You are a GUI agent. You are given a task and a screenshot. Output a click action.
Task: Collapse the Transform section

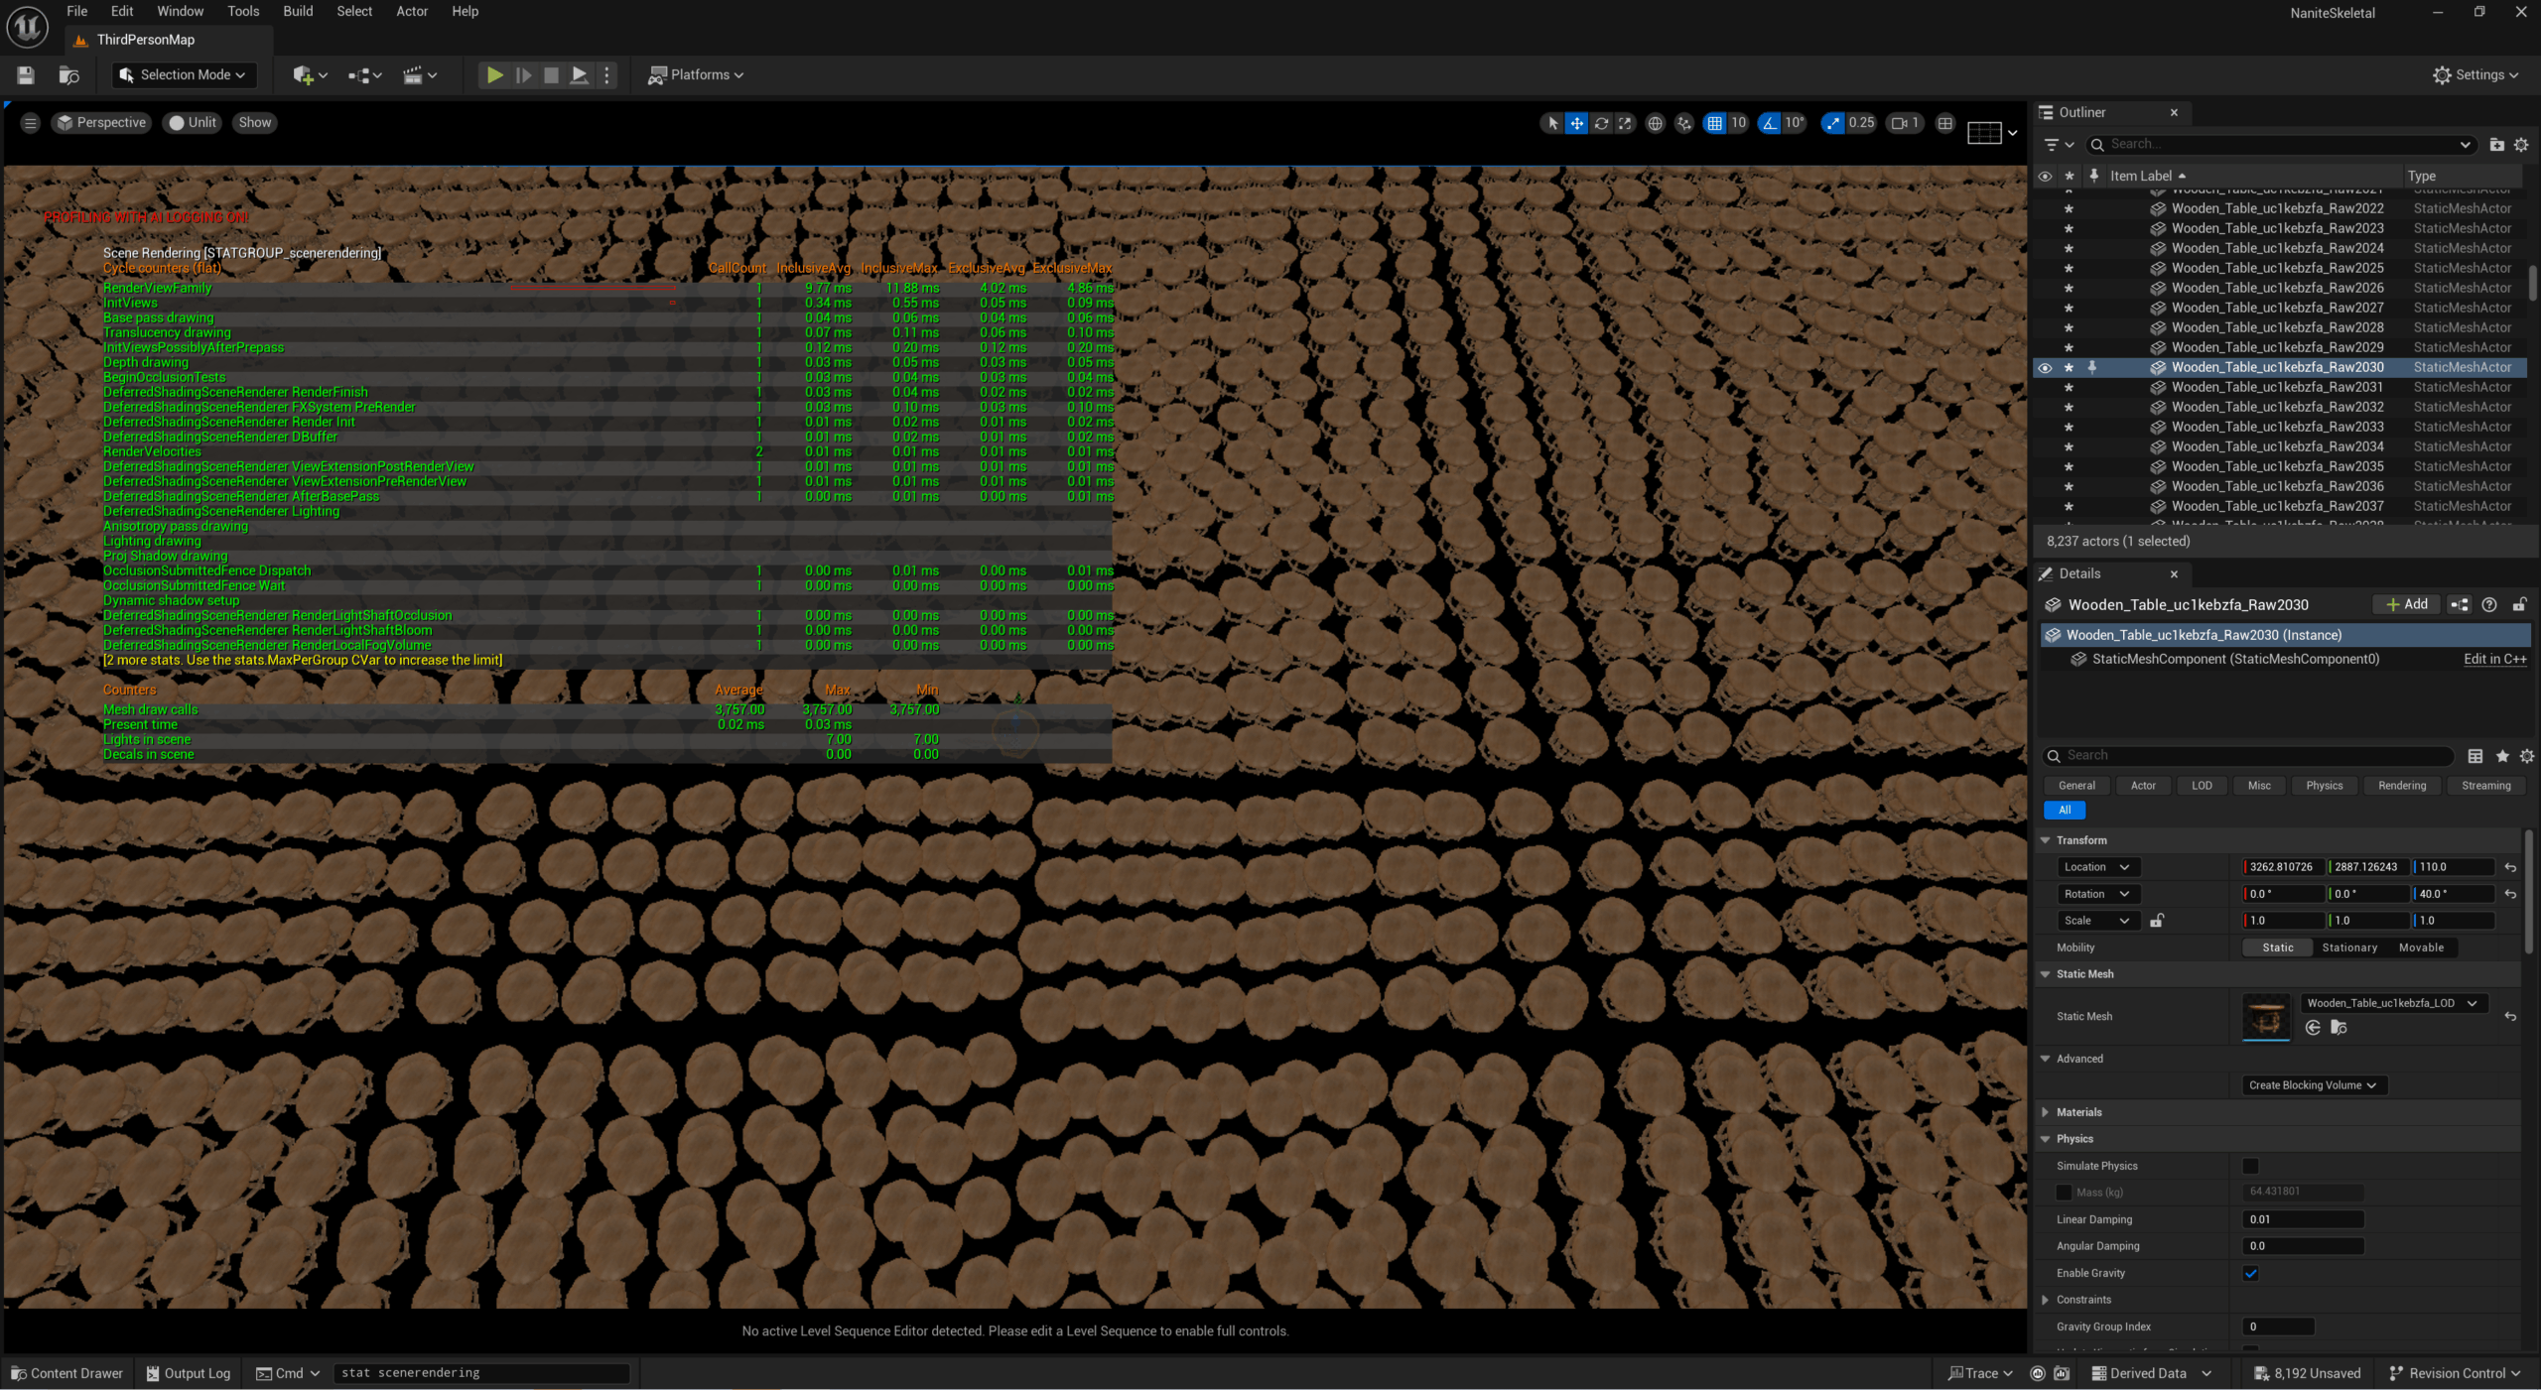pos(2045,841)
